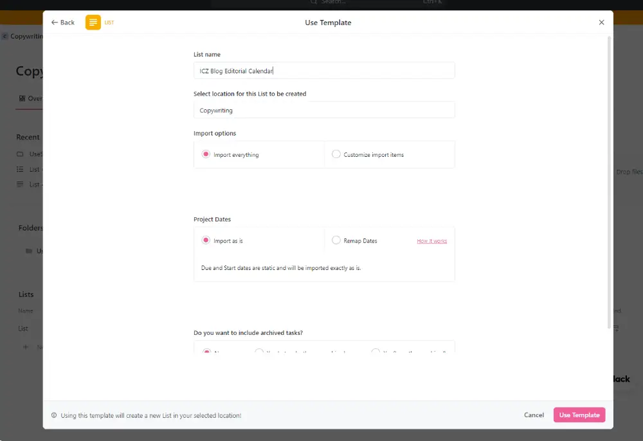Image resolution: width=643 pixels, height=441 pixels.
Task: Choose Customize import items radio option
Action: [336, 154]
